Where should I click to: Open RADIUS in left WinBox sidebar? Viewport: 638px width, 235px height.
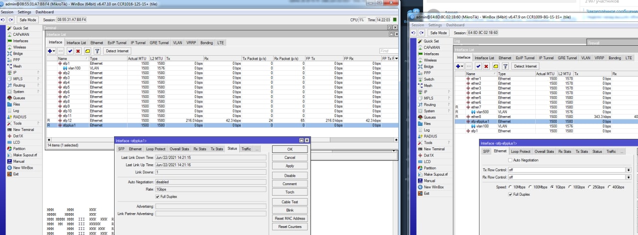[x=19, y=117]
